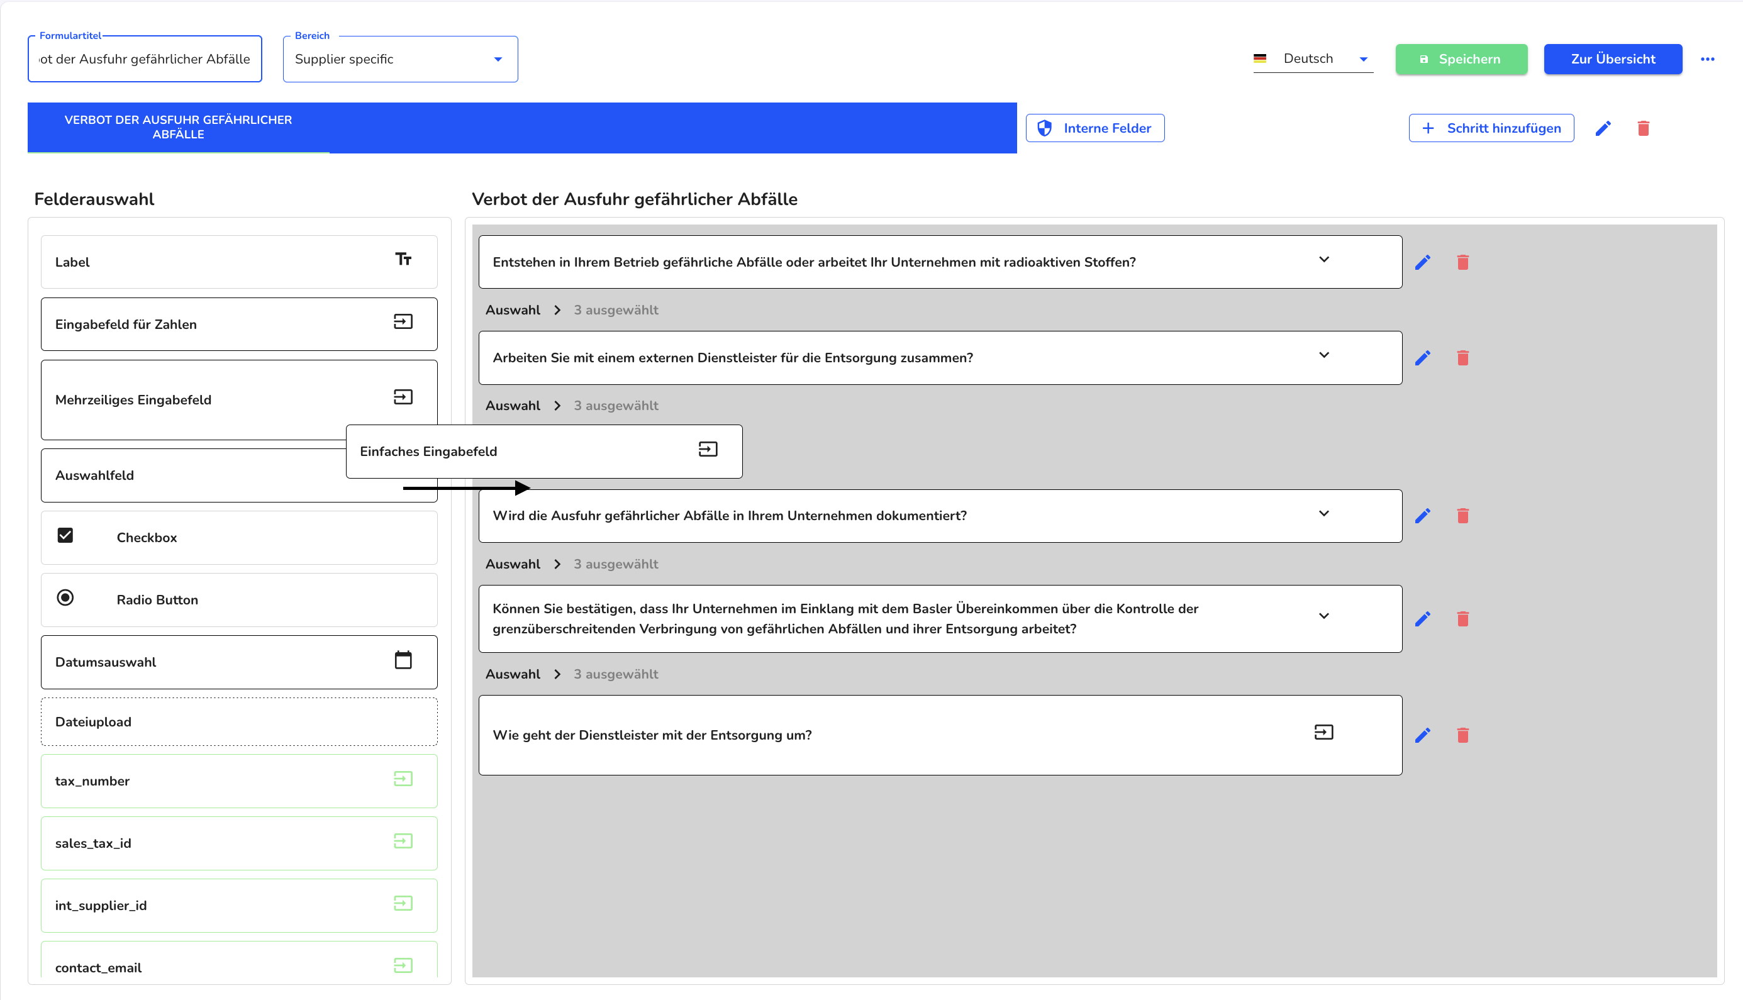Click the pencil icon next to Schritt hinzufügen
Image resolution: width=1743 pixels, height=1000 pixels.
click(1602, 128)
